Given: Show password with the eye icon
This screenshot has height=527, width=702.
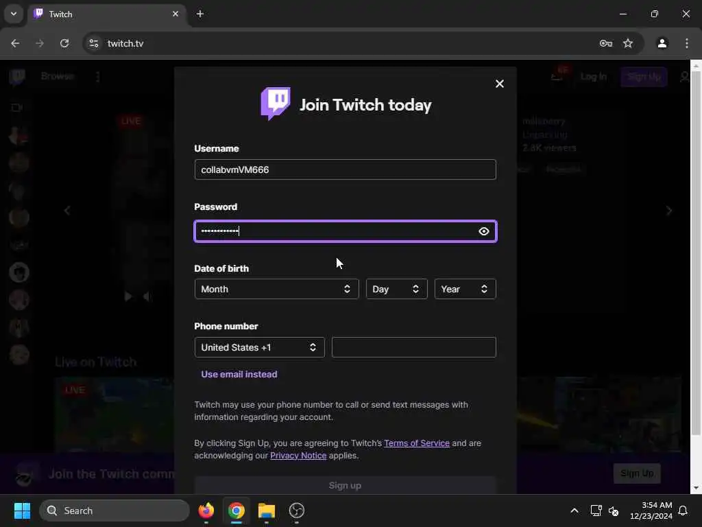Looking at the screenshot, I should [483, 231].
